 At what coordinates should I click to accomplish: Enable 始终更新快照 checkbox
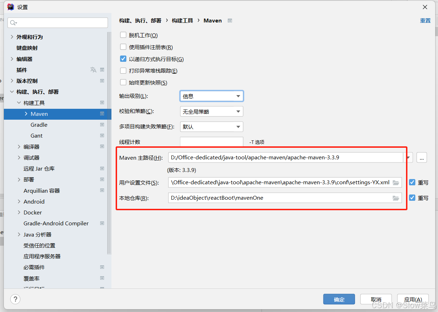point(123,82)
